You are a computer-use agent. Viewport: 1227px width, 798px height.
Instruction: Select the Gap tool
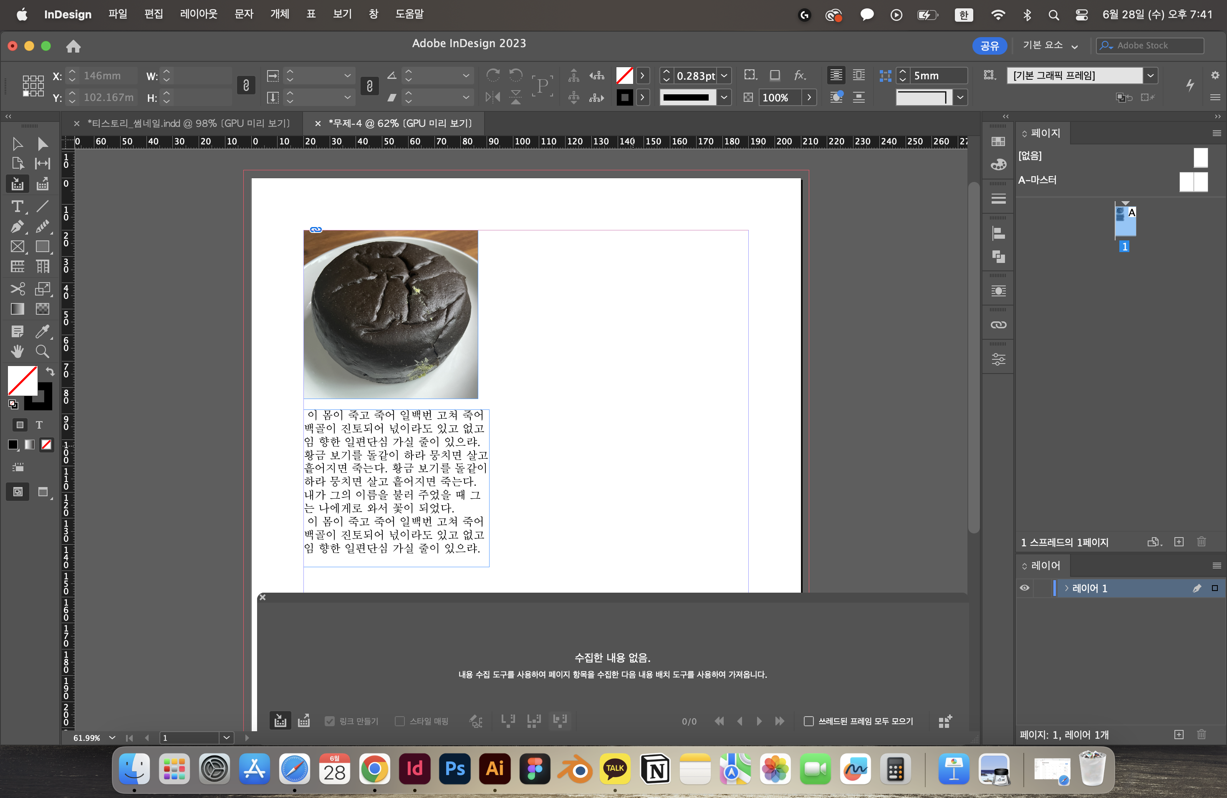point(43,164)
